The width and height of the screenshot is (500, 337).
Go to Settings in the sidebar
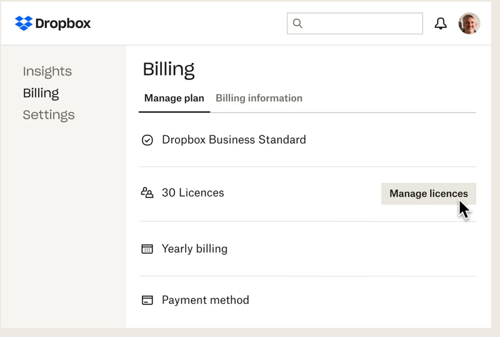pyautogui.click(x=49, y=115)
